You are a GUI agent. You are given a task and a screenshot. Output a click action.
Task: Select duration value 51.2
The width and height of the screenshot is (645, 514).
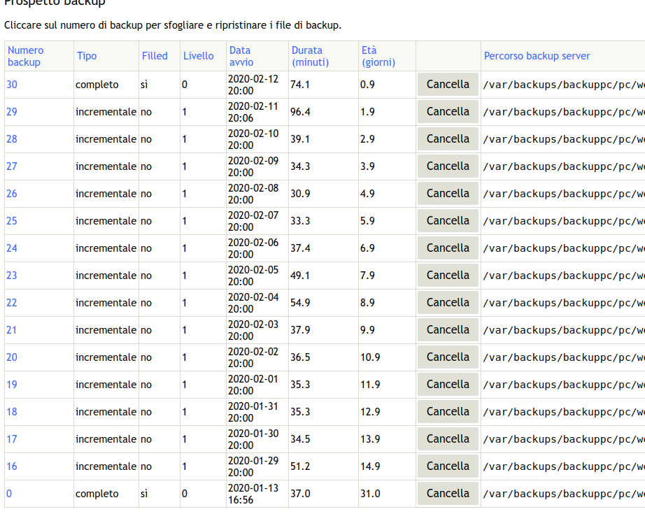pos(300,466)
